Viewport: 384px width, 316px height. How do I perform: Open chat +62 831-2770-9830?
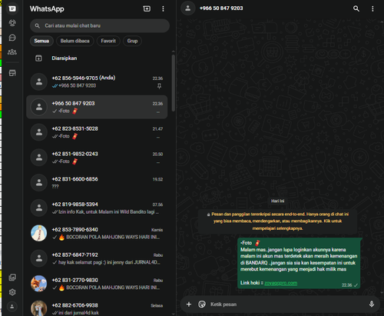(x=97, y=284)
